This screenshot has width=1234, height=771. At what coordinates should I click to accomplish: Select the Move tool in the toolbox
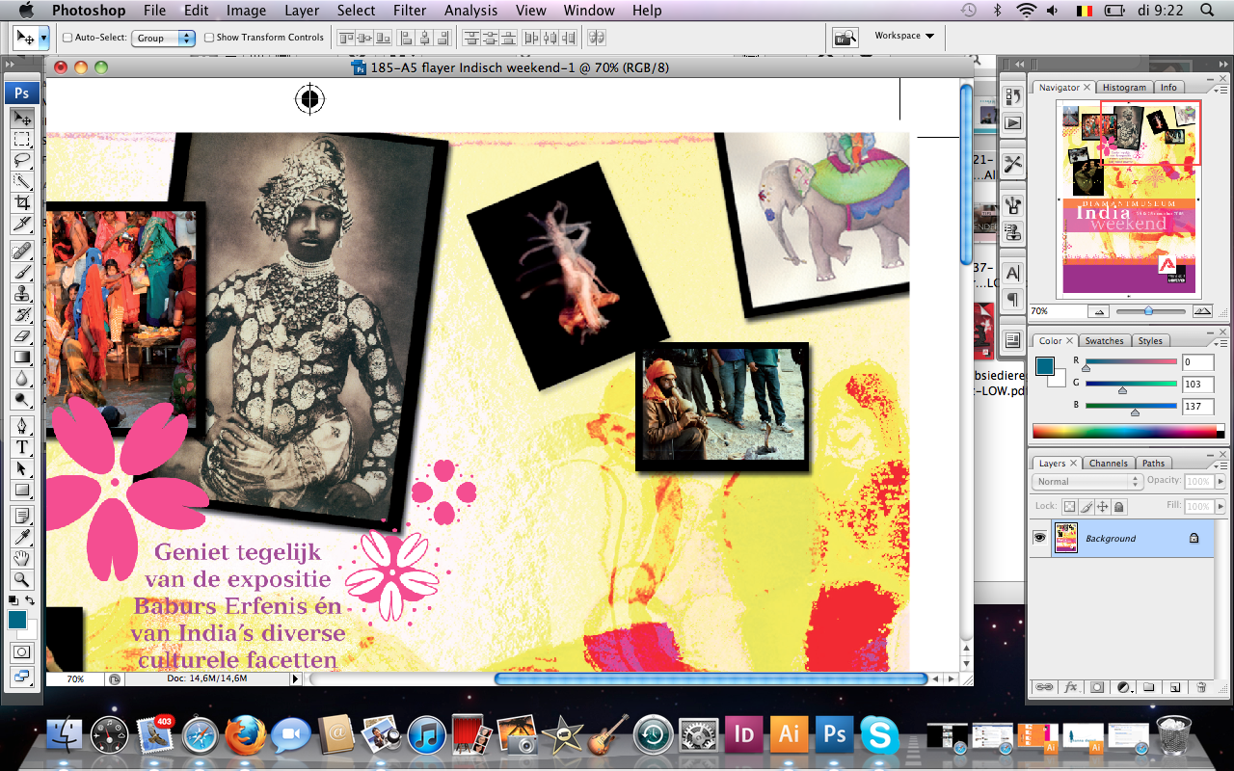[x=21, y=119]
